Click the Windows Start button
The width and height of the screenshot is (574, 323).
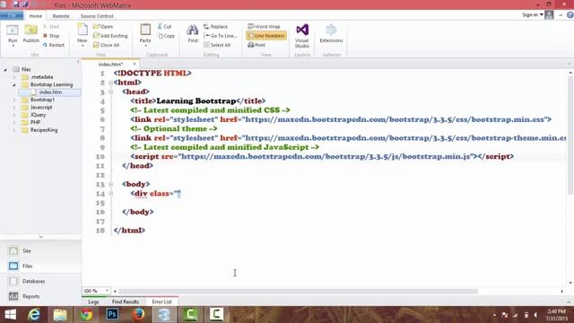pyautogui.click(x=10, y=314)
